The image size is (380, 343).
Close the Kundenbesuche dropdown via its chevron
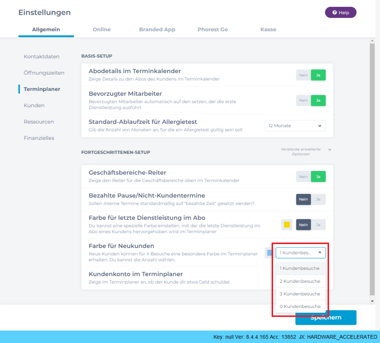point(320,253)
